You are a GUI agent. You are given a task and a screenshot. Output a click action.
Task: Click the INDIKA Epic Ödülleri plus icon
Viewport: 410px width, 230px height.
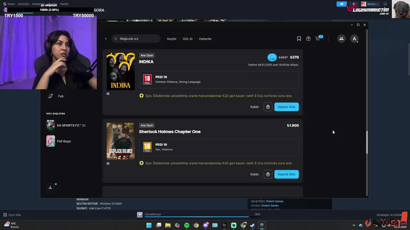click(141, 96)
